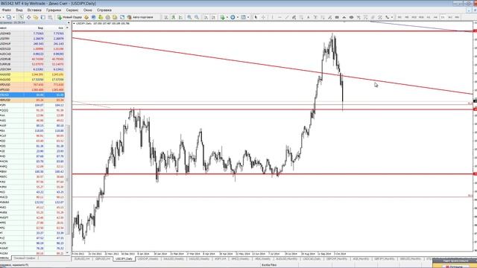Switch to the EURUSD,H4 chart tab
Image resolution: width=477 pixels, height=268 pixels.
(82, 258)
